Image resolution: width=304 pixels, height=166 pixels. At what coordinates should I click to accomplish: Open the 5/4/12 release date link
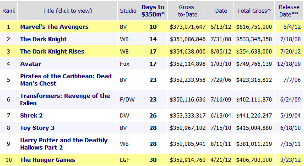click(292, 27)
